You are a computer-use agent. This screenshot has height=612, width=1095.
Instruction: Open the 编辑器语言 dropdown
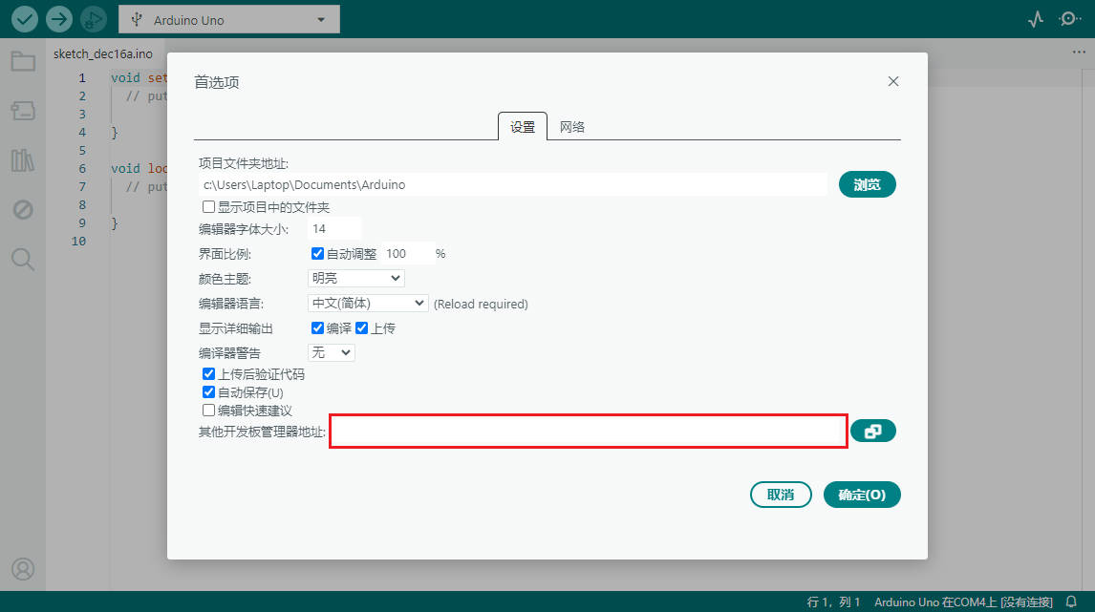point(367,303)
